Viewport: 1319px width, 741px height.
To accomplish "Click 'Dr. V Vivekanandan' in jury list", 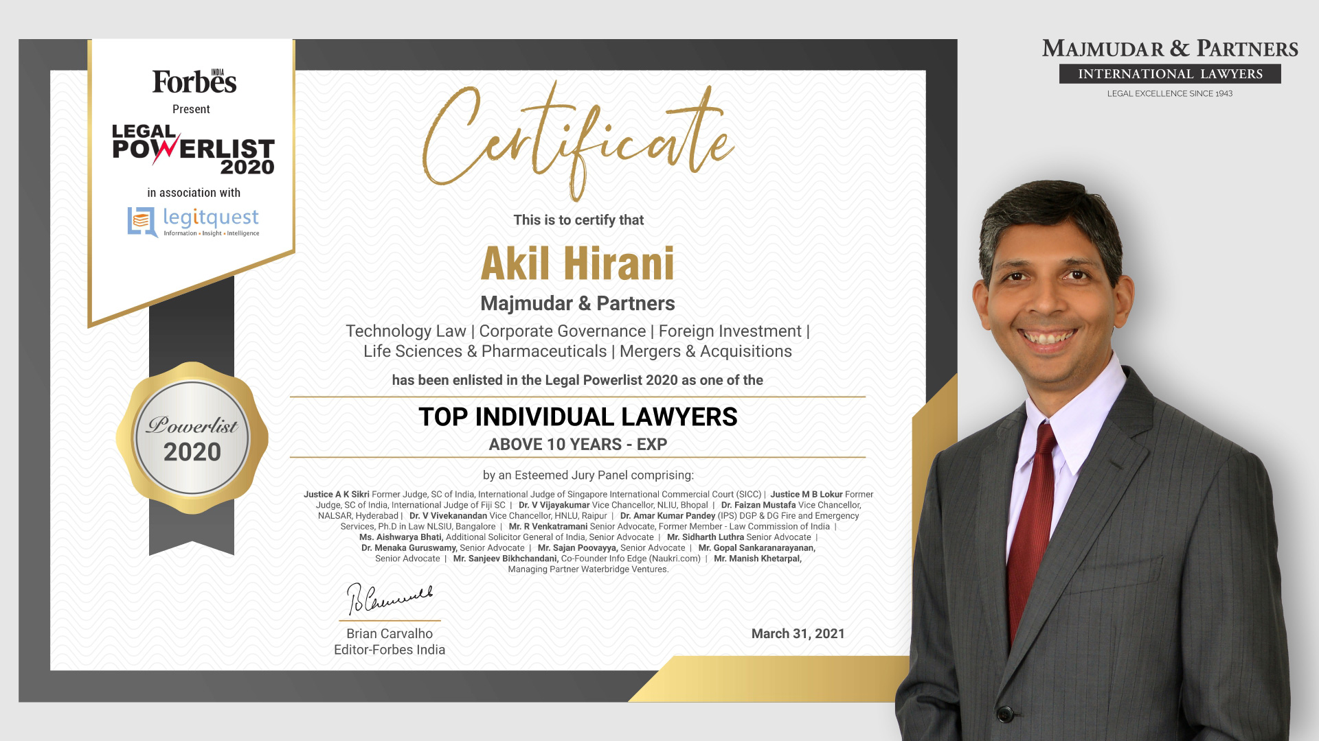I will point(449,516).
